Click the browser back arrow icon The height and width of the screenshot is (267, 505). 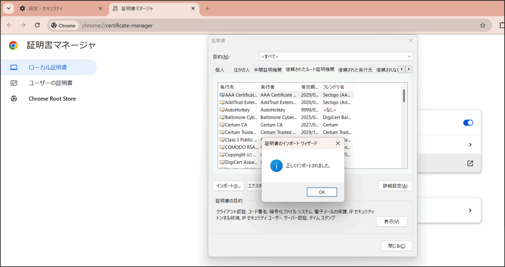coord(9,25)
